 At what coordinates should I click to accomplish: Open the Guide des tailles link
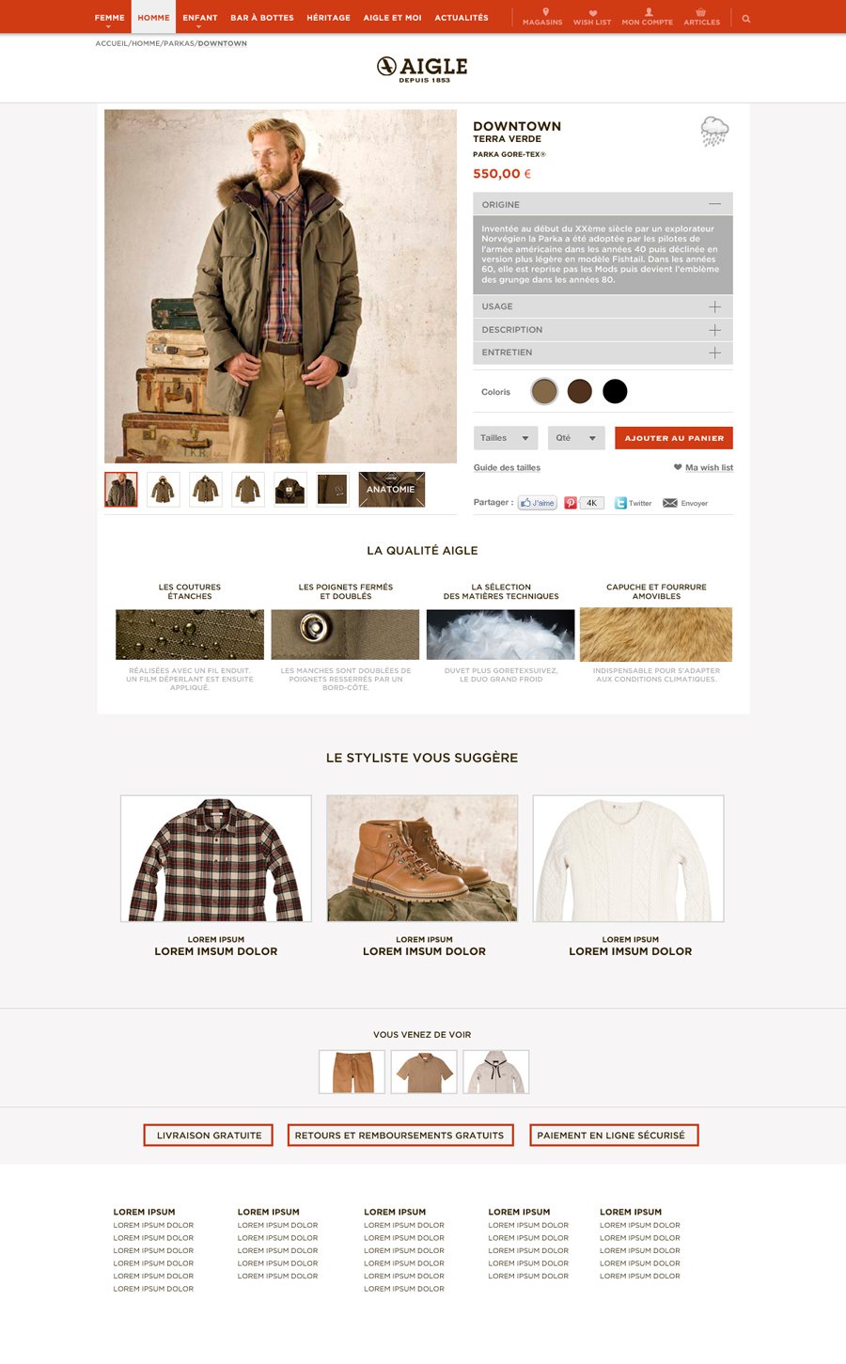pyautogui.click(x=507, y=467)
